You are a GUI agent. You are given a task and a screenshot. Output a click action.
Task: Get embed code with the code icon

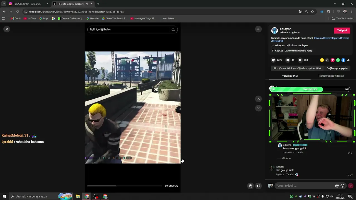[327, 60]
